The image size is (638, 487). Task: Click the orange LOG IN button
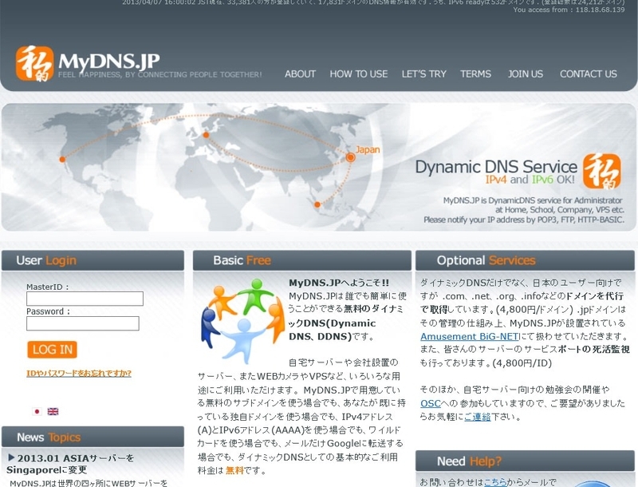(x=52, y=350)
